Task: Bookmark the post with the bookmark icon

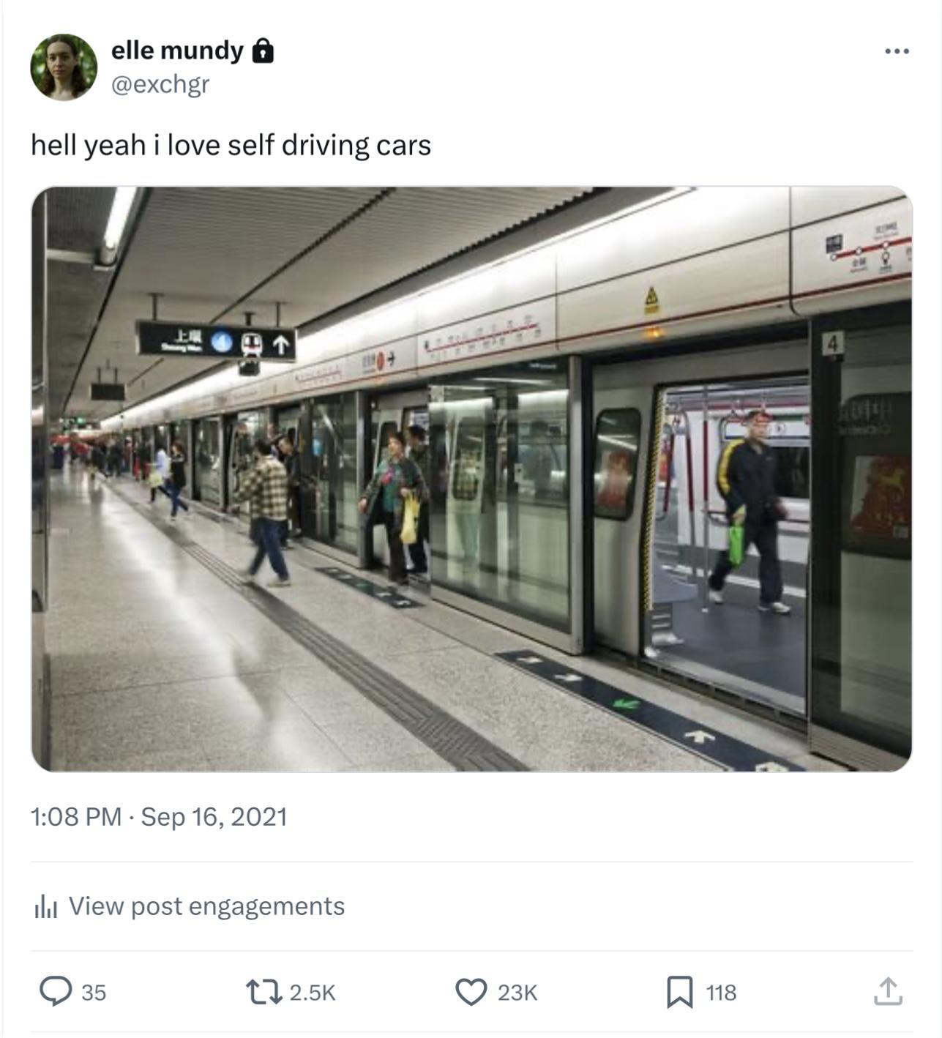Action: click(679, 992)
